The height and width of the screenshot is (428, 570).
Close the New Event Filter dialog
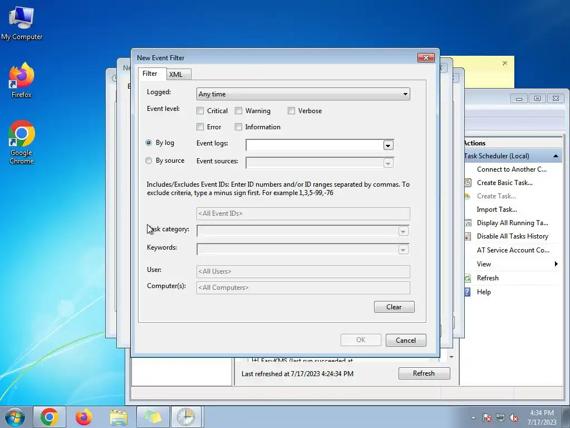coord(426,57)
